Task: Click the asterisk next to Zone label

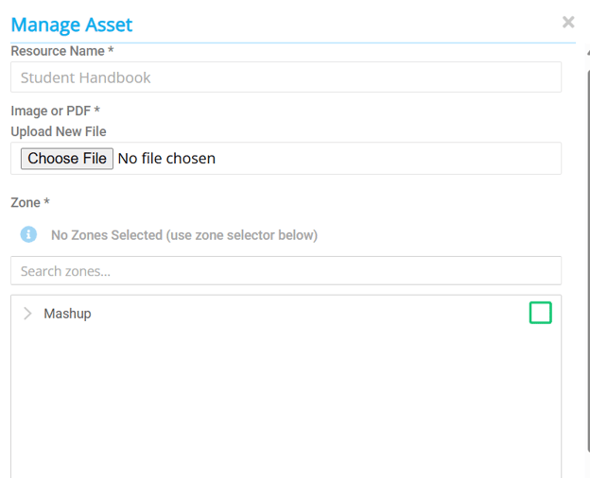Action: pyautogui.click(x=47, y=202)
